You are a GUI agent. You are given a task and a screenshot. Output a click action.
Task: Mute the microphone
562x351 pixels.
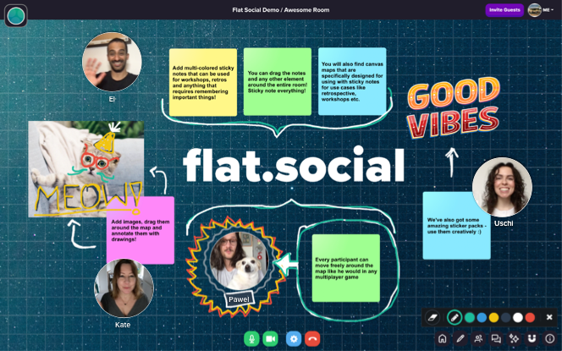(251, 339)
